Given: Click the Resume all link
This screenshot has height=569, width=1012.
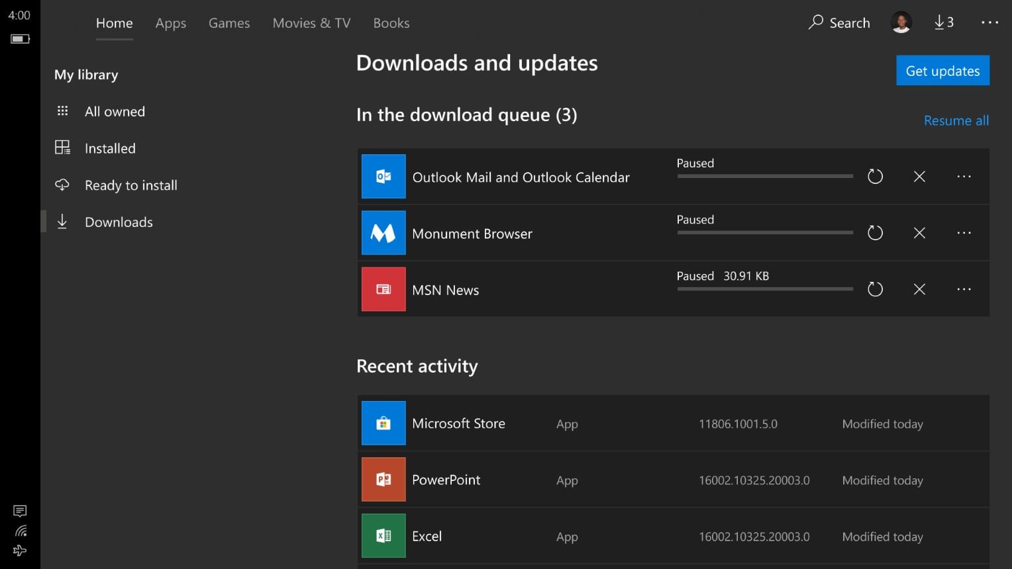Looking at the screenshot, I should [956, 120].
